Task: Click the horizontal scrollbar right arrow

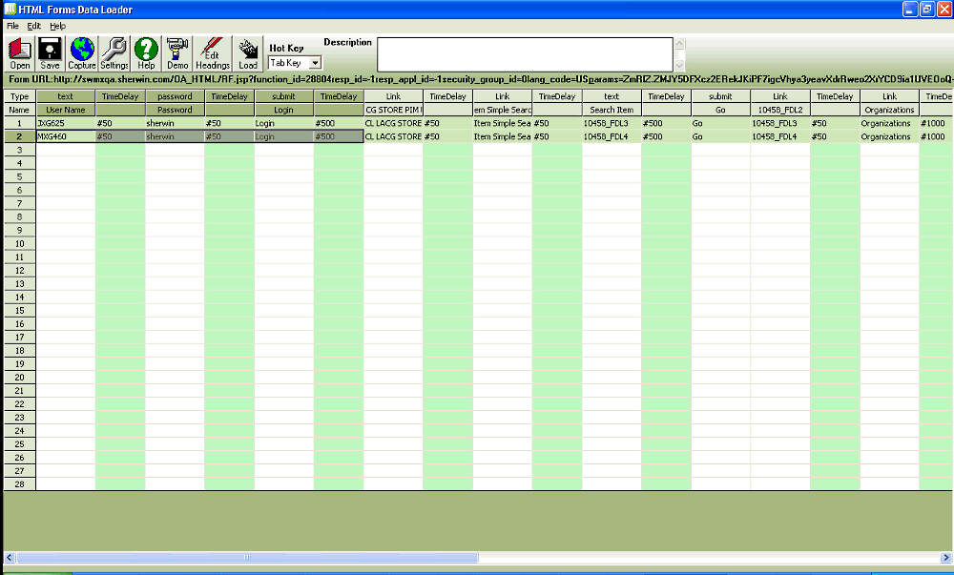Action: pos(945,558)
